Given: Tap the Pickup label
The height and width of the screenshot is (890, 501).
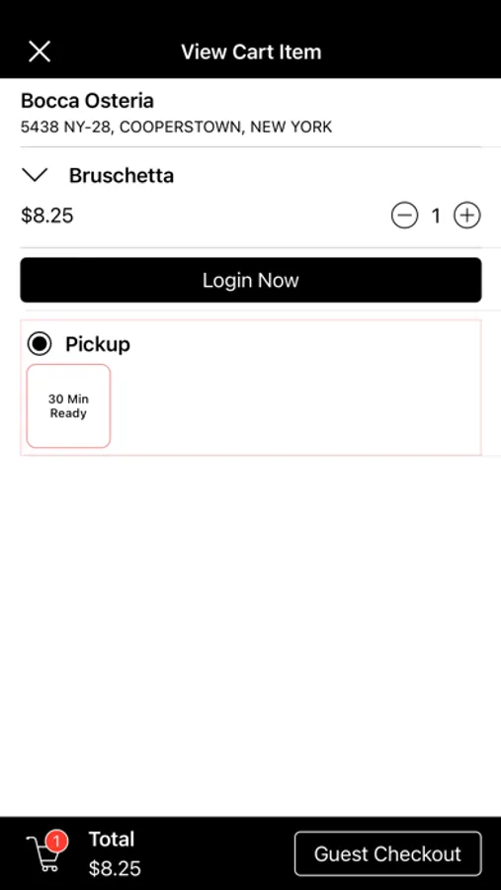Looking at the screenshot, I should [98, 344].
